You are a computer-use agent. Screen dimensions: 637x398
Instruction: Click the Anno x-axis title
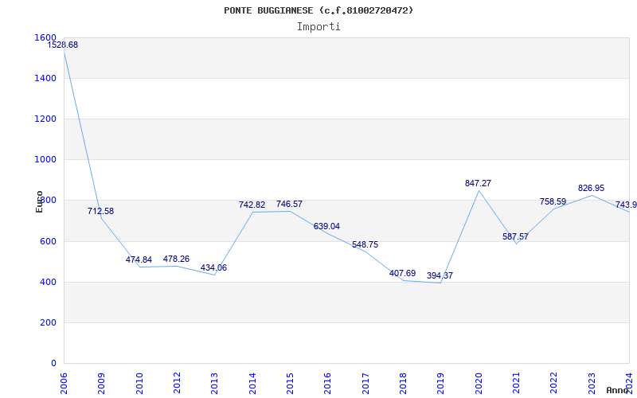coord(617,391)
